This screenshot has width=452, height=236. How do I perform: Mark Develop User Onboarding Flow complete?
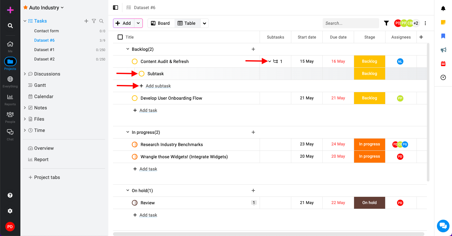[x=135, y=98]
